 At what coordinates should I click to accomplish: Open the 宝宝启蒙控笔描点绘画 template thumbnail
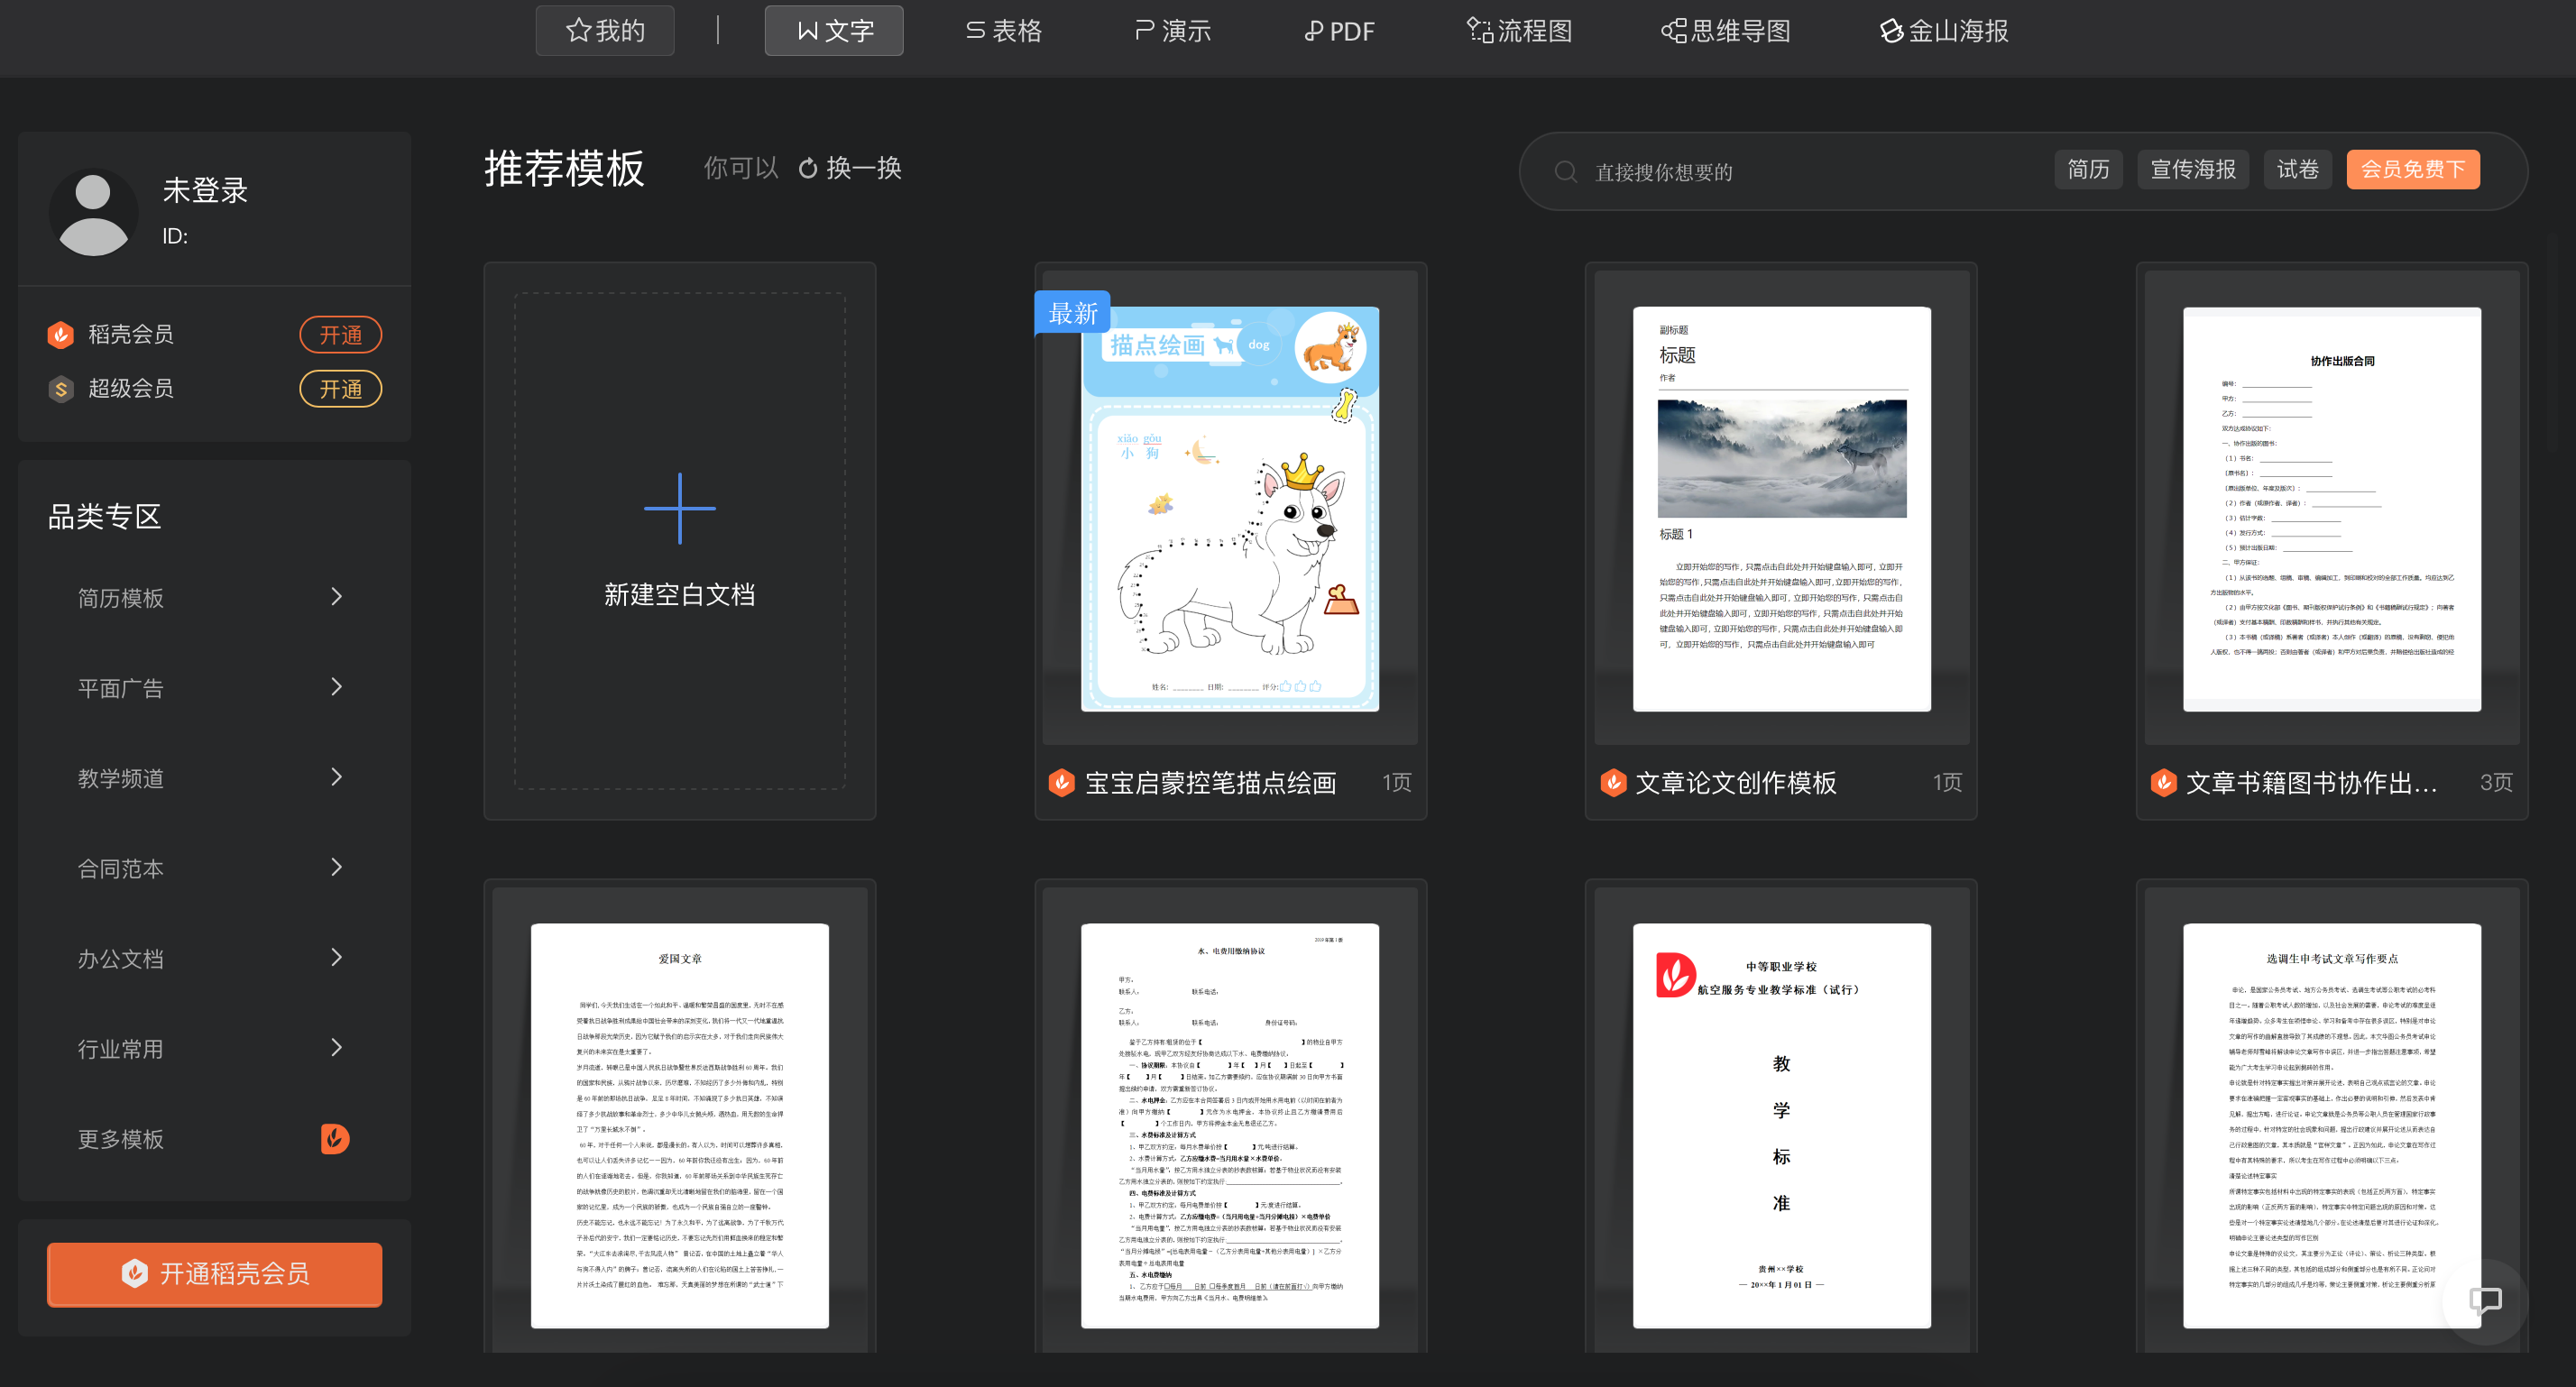click(x=1229, y=508)
